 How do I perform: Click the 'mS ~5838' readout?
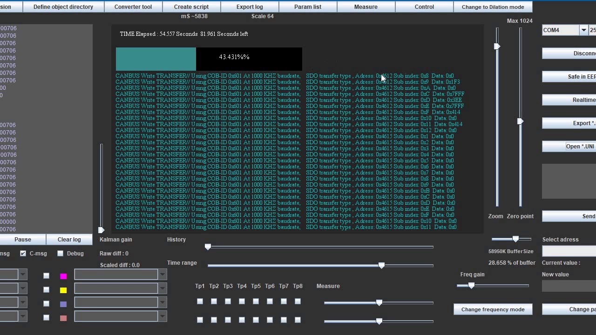pos(194,16)
